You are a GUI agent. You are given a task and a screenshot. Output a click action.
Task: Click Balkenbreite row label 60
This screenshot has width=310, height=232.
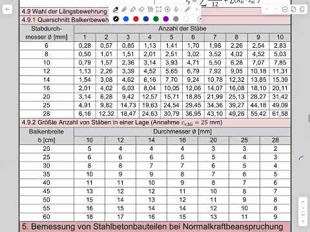(x=46, y=217)
